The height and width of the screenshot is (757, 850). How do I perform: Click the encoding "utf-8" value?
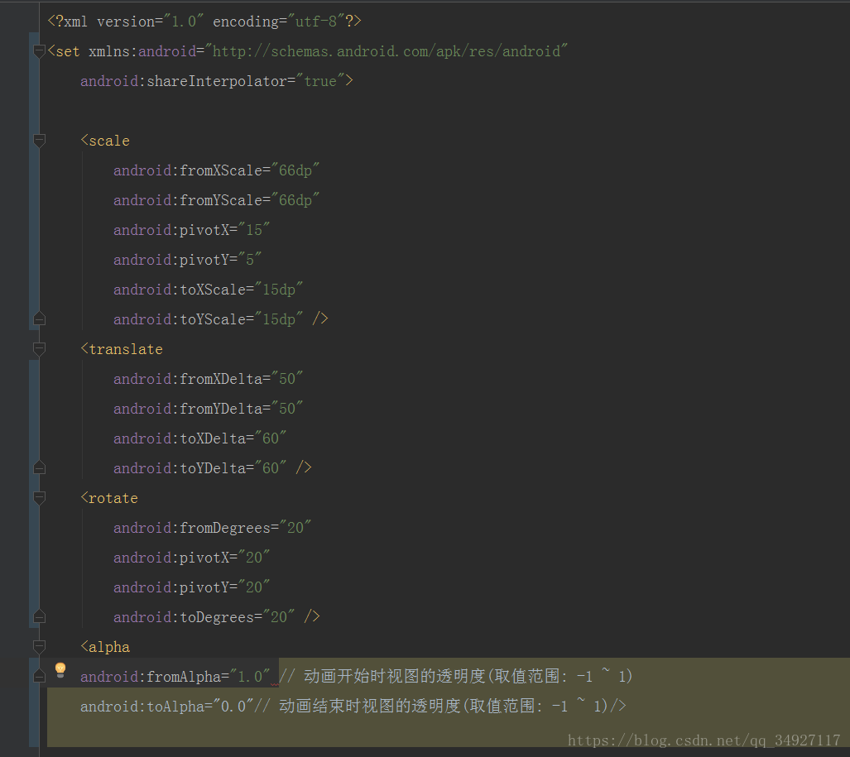[316, 22]
